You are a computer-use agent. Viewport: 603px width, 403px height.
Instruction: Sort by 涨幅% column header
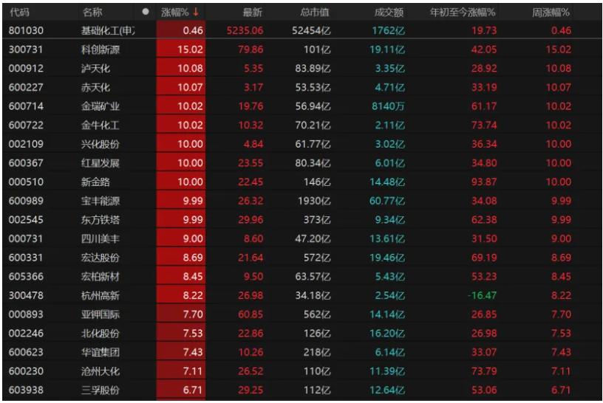point(175,13)
